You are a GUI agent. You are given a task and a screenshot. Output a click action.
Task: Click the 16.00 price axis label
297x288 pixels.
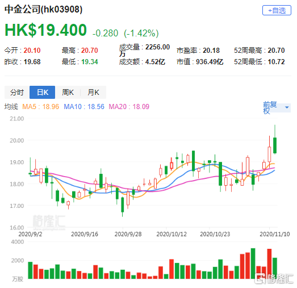coord(17,228)
